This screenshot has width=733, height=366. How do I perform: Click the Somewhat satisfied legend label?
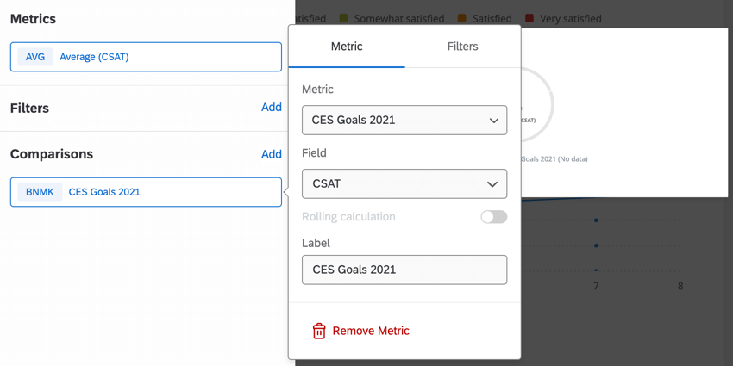pyautogui.click(x=399, y=18)
